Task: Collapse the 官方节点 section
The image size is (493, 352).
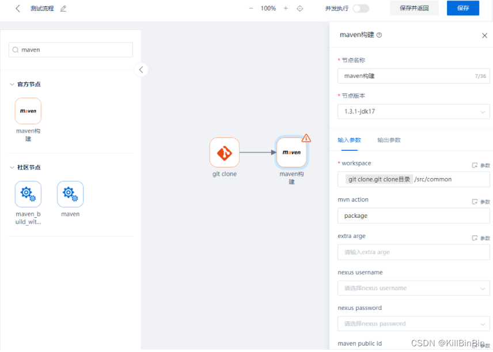Action: point(12,84)
